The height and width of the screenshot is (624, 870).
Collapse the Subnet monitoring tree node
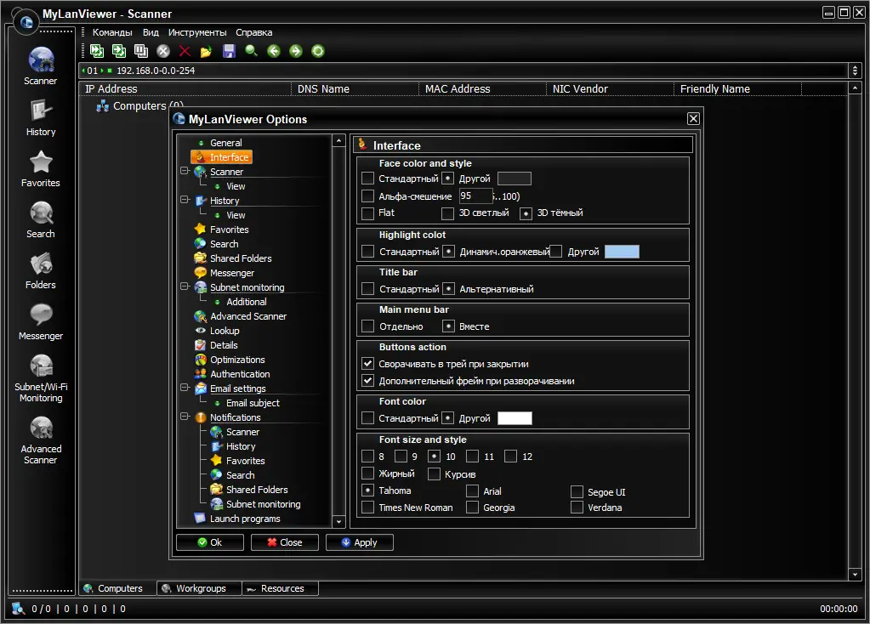pyautogui.click(x=184, y=287)
